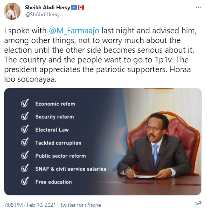
Task: Click the checkmark beside Free education
Action: pos(25,181)
